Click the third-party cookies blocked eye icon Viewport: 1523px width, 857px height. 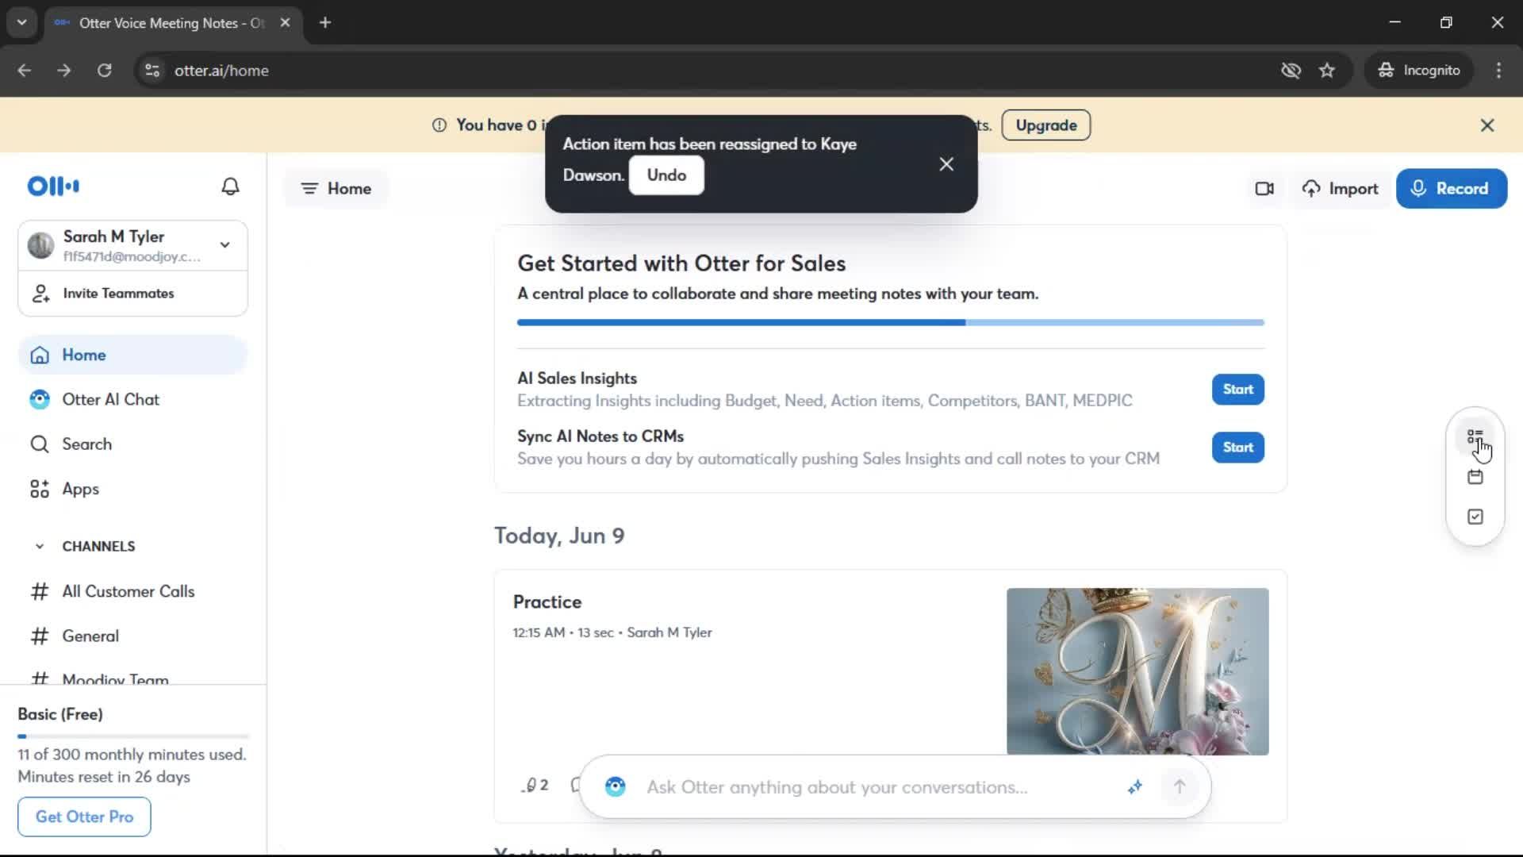click(x=1291, y=71)
